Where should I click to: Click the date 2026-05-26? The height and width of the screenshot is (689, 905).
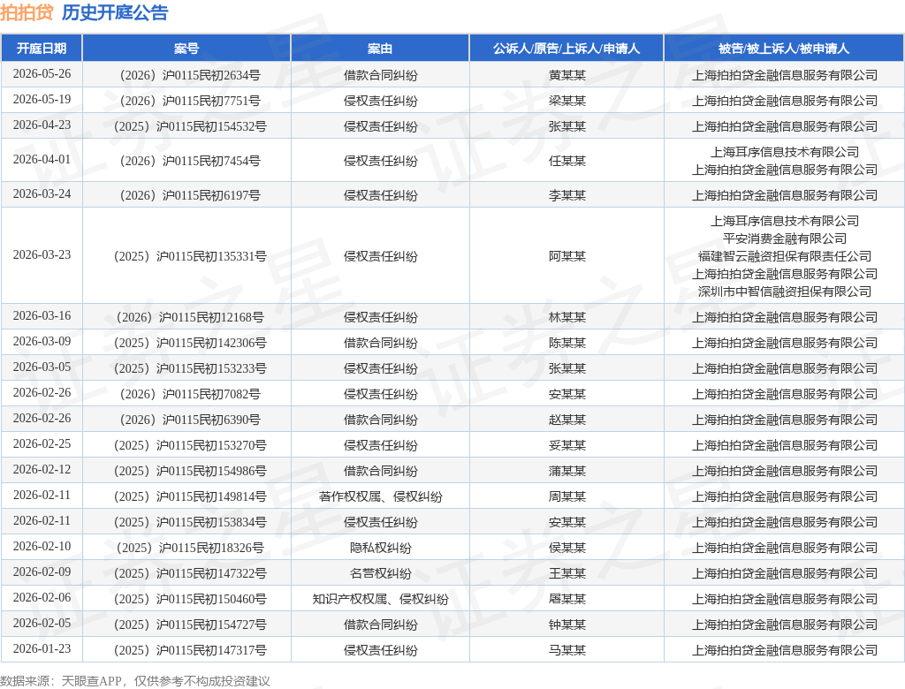click(42, 74)
